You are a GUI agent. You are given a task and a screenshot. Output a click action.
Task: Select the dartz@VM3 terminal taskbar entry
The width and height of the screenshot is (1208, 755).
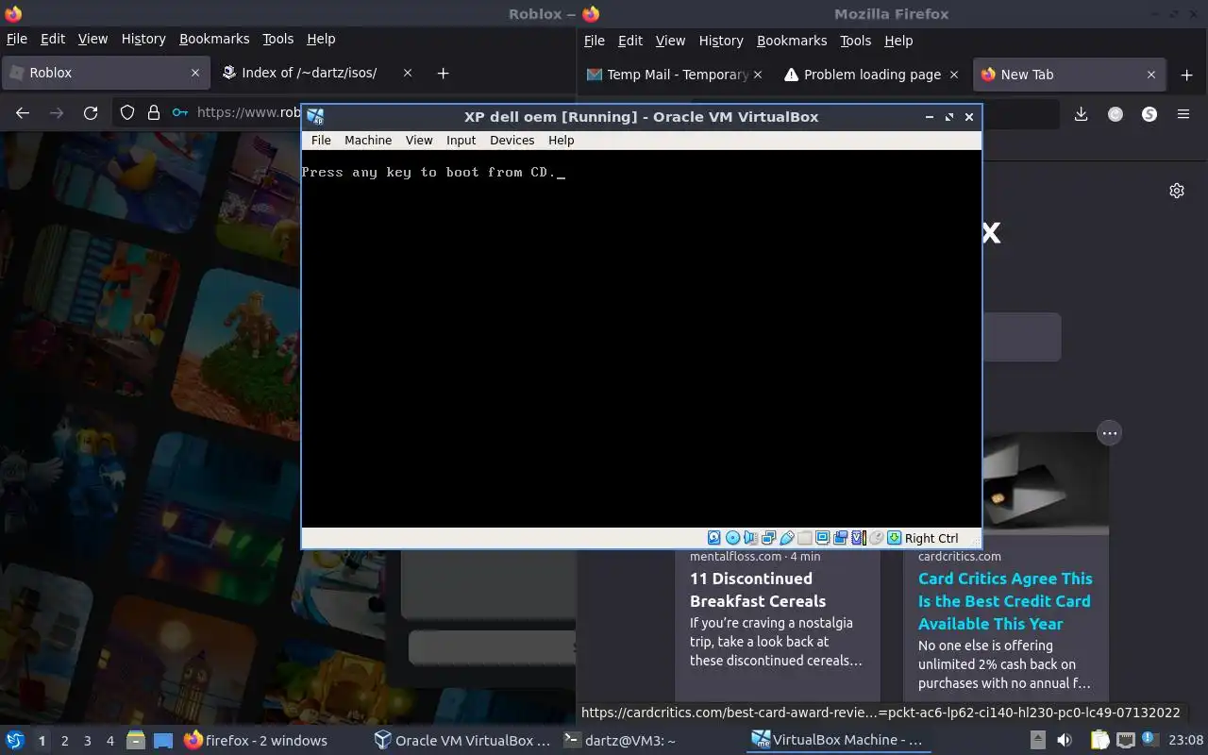619,741
